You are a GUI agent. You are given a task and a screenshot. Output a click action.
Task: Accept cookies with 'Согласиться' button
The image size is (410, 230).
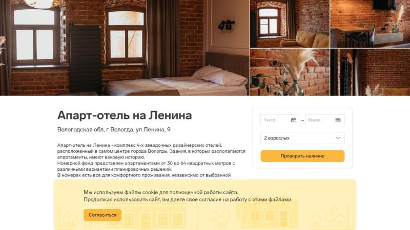point(102,215)
